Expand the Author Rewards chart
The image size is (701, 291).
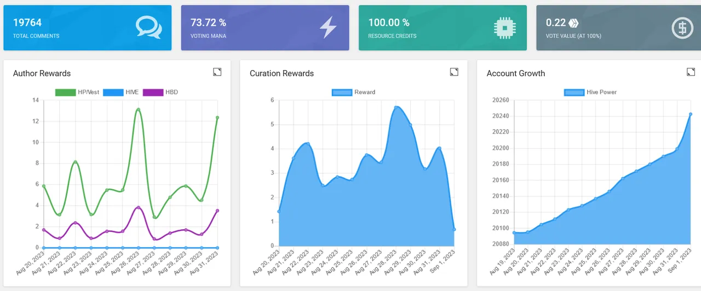click(x=217, y=72)
